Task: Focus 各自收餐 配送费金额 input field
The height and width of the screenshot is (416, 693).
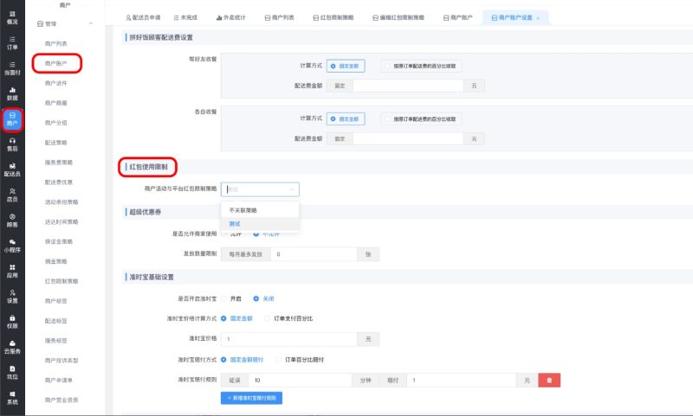Action: point(408,139)
